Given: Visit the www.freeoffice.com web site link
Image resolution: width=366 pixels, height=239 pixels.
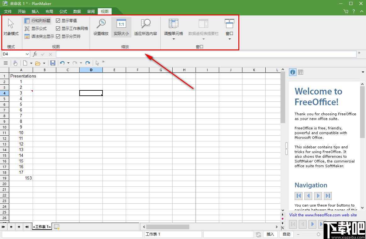Looking at the screenshot, I should tap(323, 215).
